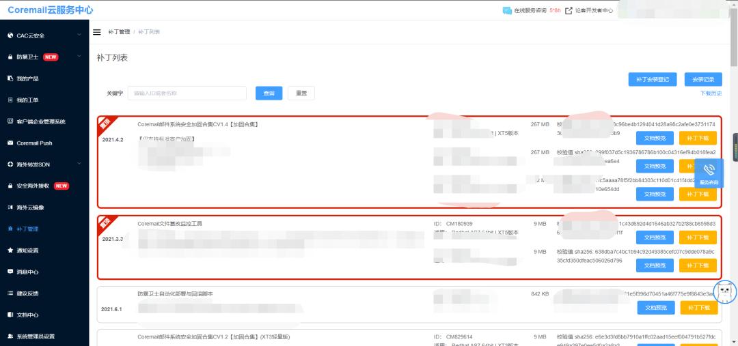Expand the CAC云安全 submenu chevron
Viewport: 738px width, 346px height.
[x=79, y=35]
